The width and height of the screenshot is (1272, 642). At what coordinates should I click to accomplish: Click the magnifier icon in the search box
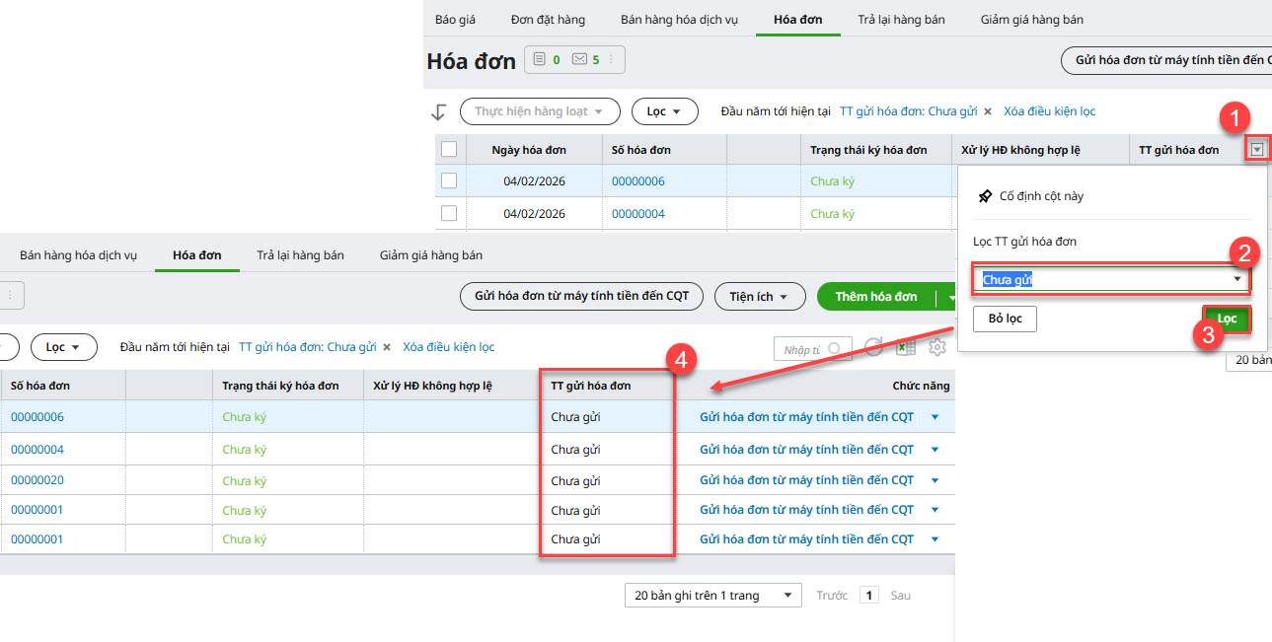click(835, 349)
